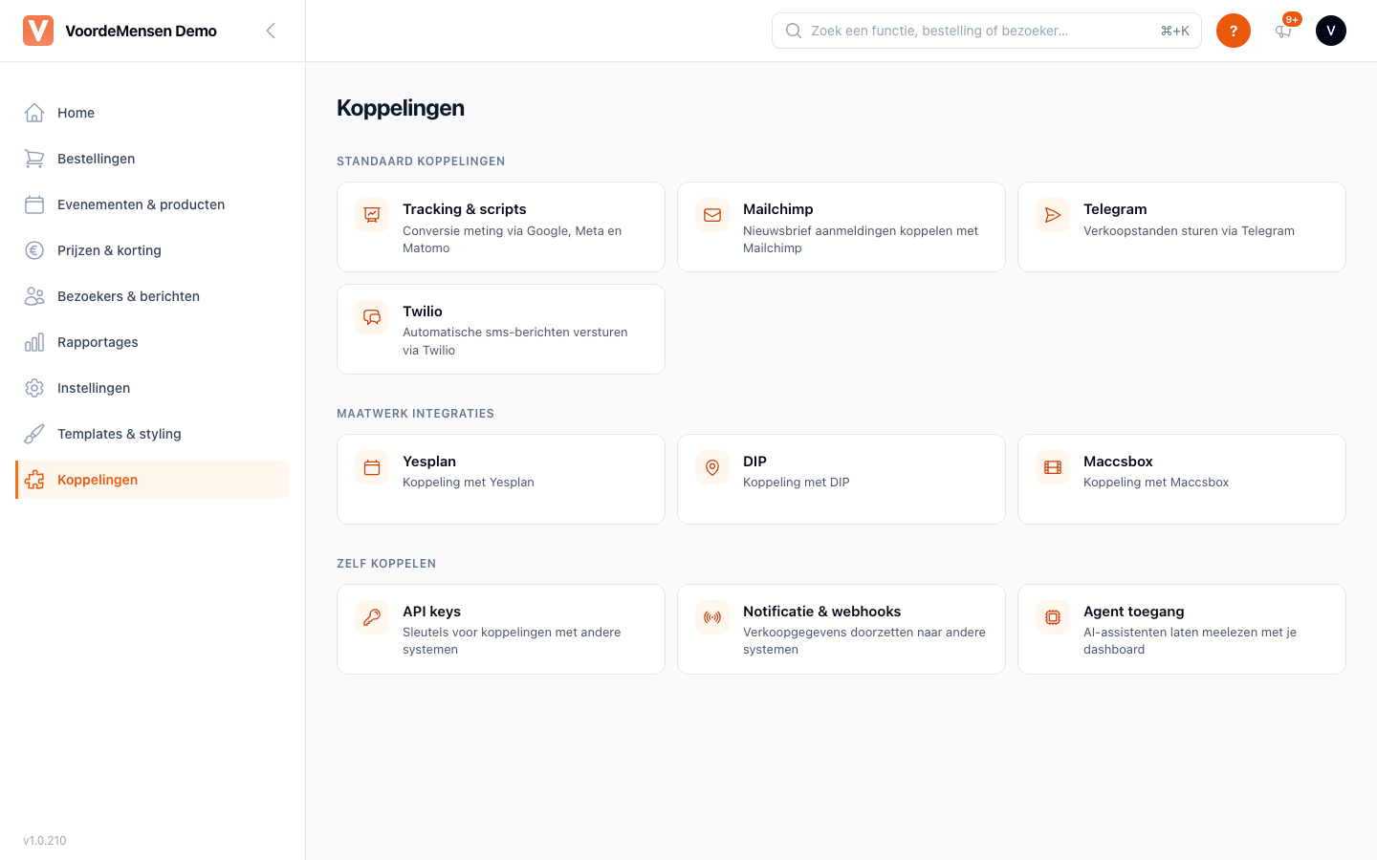
Task: Click 'Verkoopstanden sturen via Telegram' description
Action: pyautogui.click(x=1189, y=230)
